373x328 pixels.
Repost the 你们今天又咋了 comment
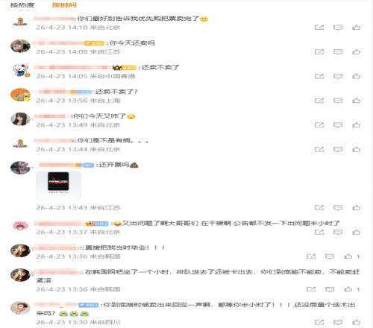pos(319,124)
